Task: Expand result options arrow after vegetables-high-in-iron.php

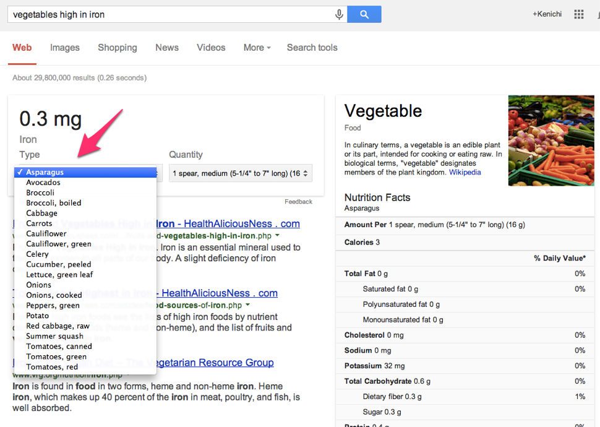Action: tap(278, 236)
